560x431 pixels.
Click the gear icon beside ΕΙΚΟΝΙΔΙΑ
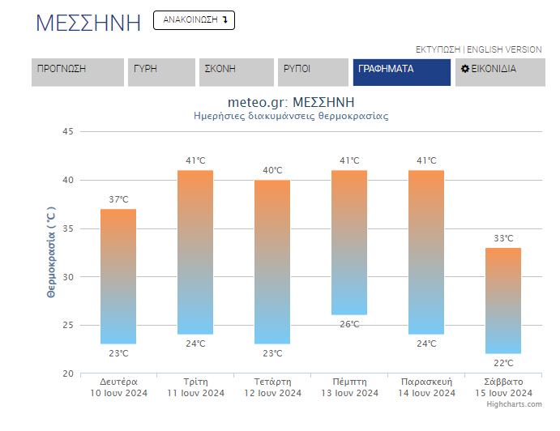[465, 69]
